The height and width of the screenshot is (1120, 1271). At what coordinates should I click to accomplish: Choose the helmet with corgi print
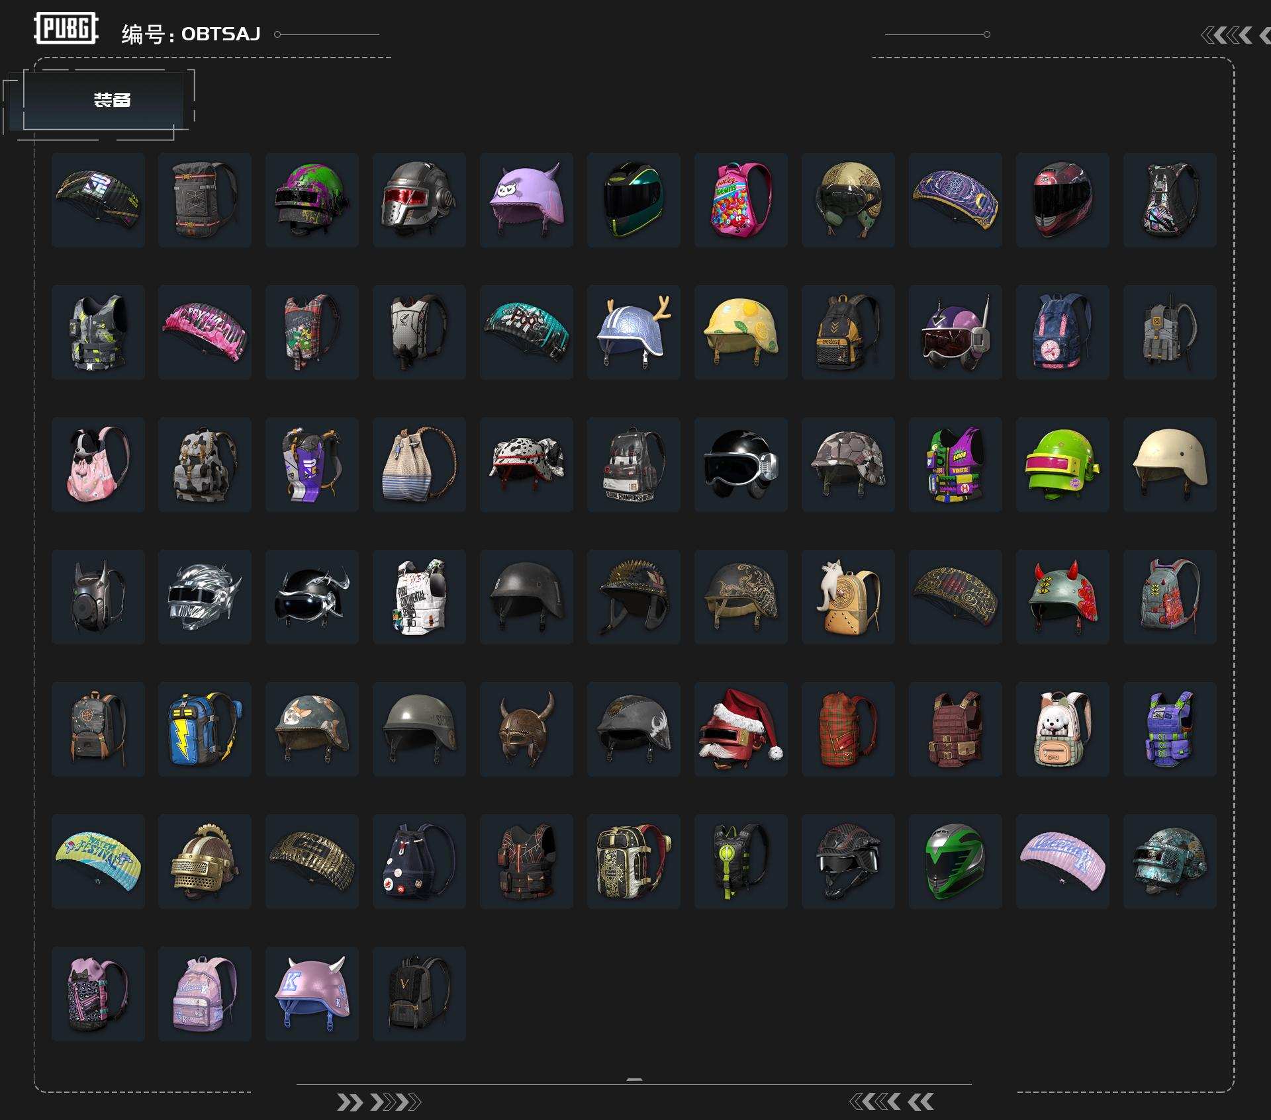click(x=312, y=729)
